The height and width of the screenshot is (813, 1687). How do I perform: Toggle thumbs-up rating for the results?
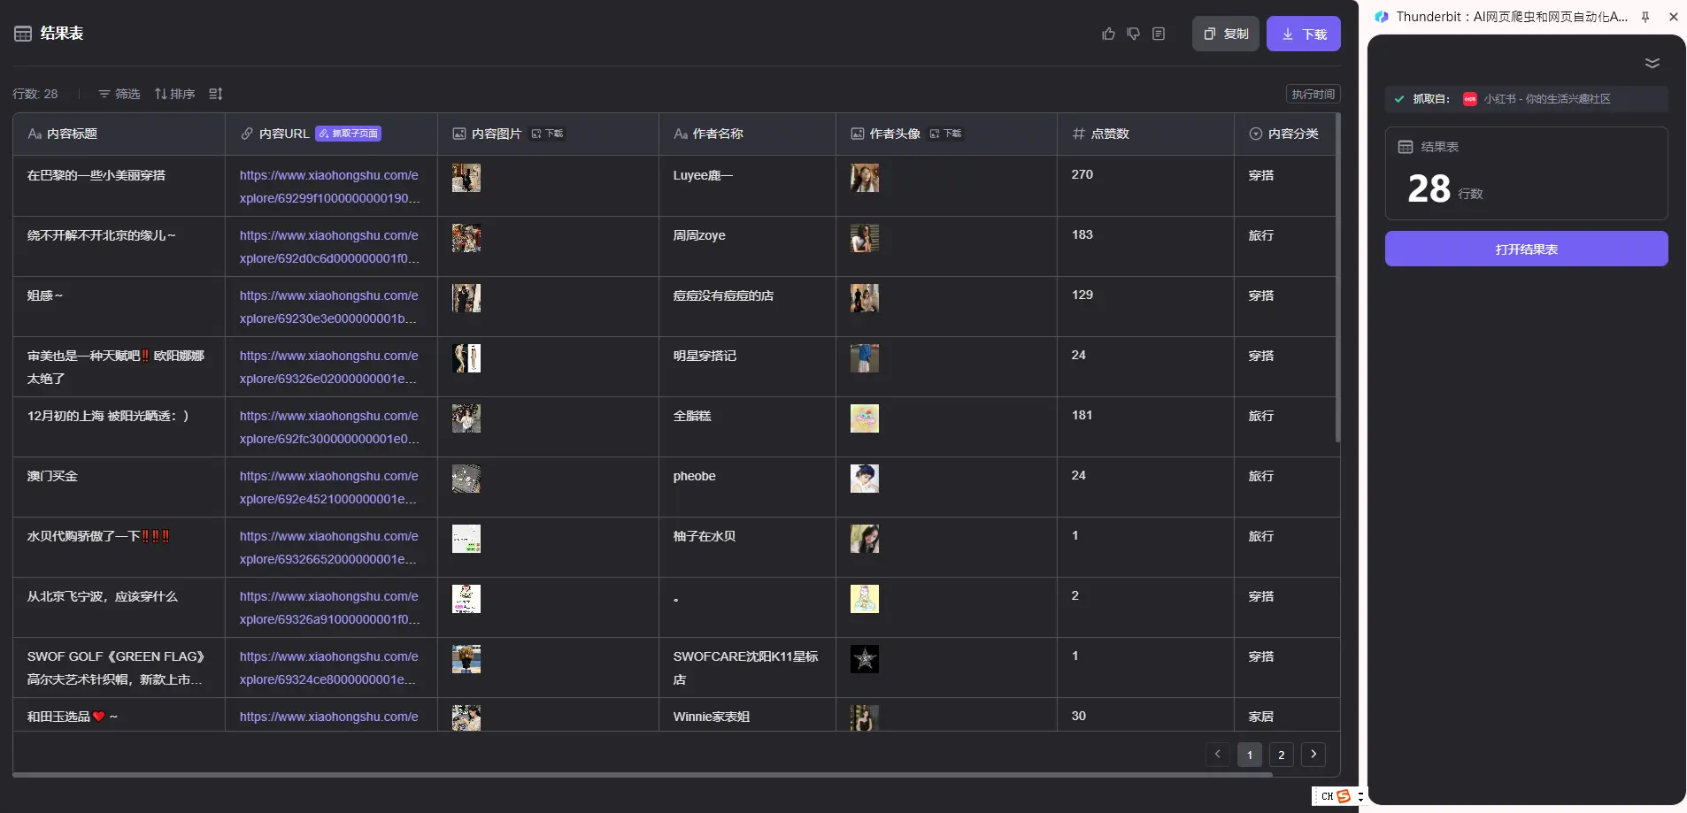tap(1108, 34)
